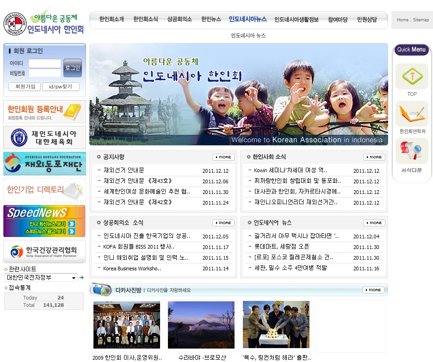Open 재인도네시아 대한체육회 banner

coord(44,137)
